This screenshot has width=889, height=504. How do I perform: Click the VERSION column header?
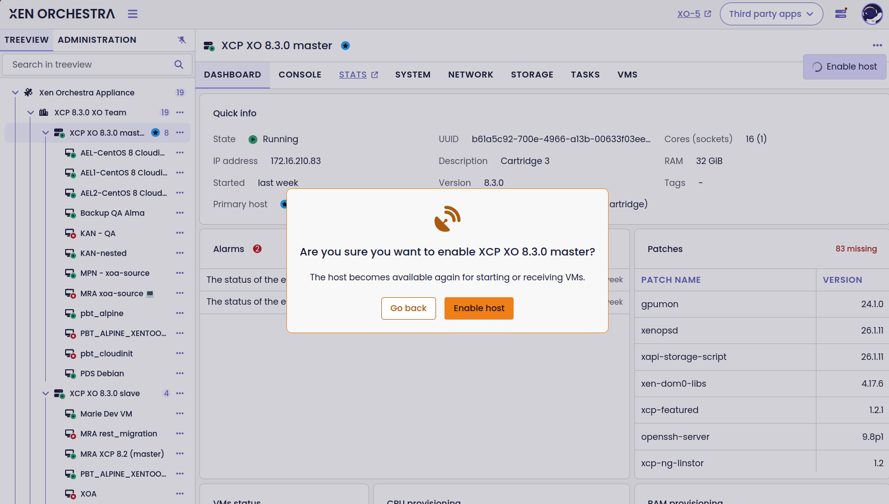click(842, 280)
